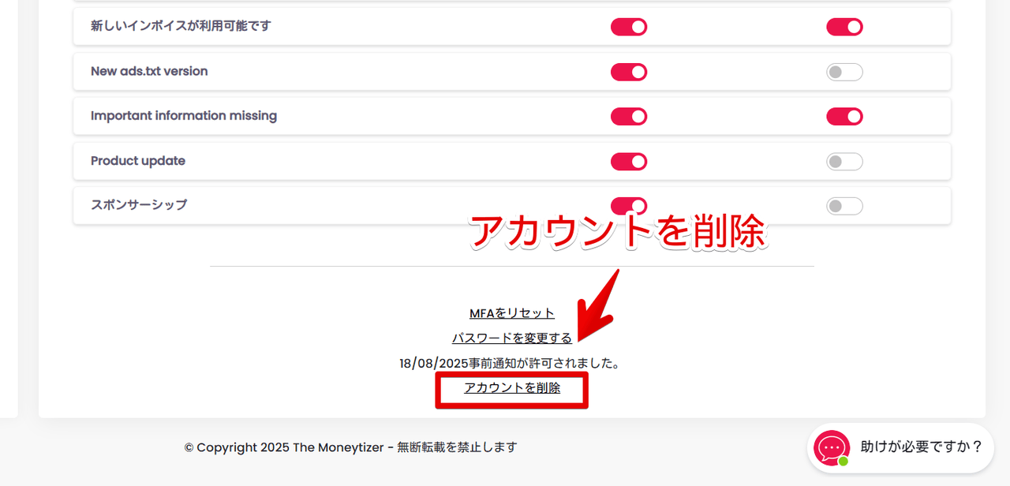The width and height of the screenshot is (1010, 486).
Task: Toggle first switch for 新しいインボイスが利用可能です
Action: 629,27
